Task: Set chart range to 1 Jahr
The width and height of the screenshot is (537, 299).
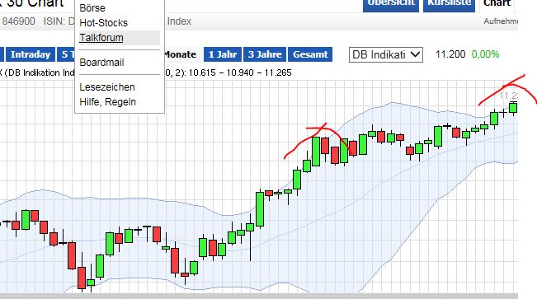Action: [x=223, y=54]
